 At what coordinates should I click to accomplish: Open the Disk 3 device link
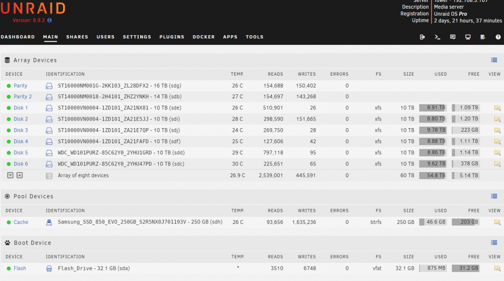point(21,130)
